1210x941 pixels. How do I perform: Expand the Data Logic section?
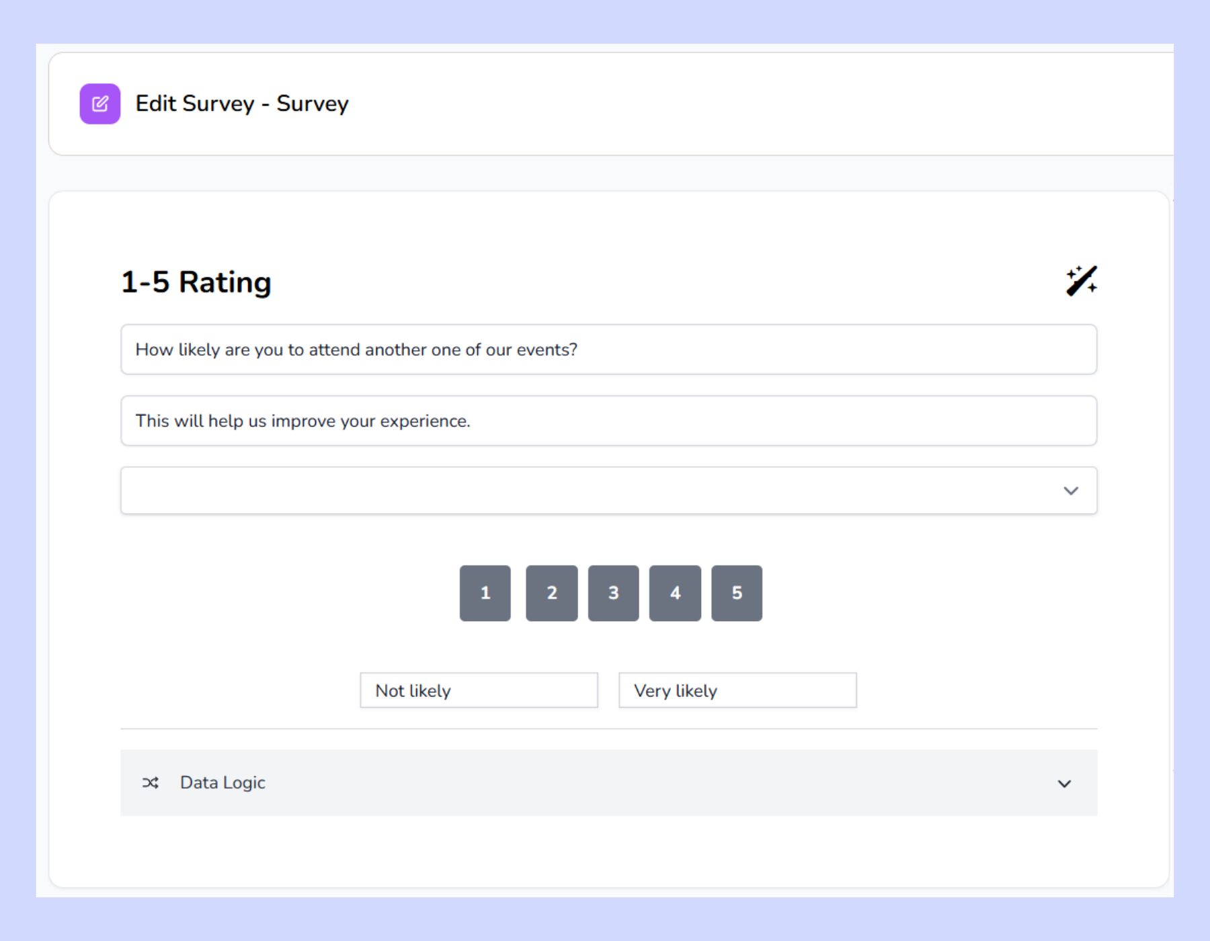(608, 782)
